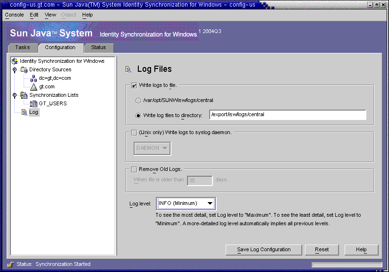Click the Directory Sources folder icon
Screen dimensions: 389x272
[x=24, y=70]
